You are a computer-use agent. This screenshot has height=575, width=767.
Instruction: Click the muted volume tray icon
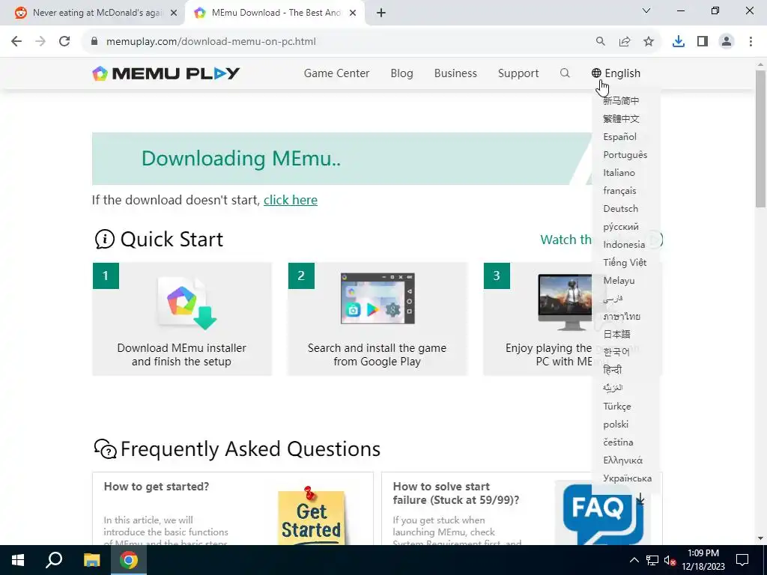point(670,561)
